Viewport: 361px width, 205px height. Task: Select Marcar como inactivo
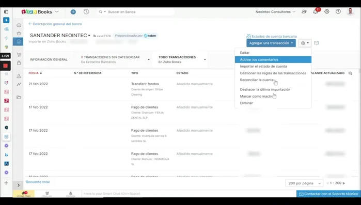(x=273, y=97)
